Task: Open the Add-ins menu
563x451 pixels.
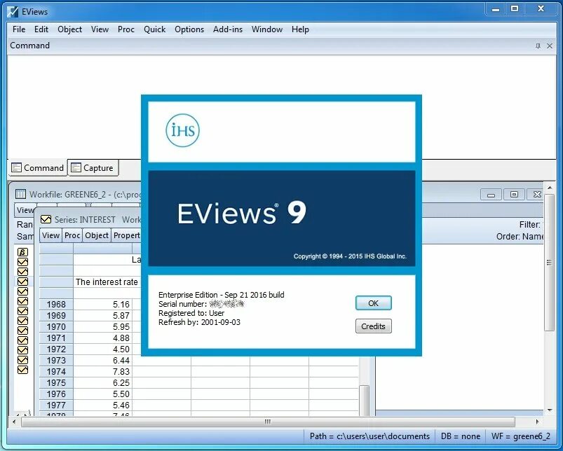Action: pos(227,29)
